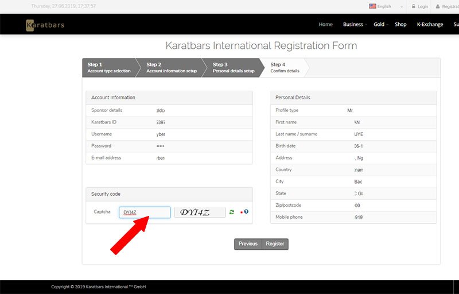Open the K-Exchange menu item
This screenshot has width=459, height=294.
[x=430, y=24]
